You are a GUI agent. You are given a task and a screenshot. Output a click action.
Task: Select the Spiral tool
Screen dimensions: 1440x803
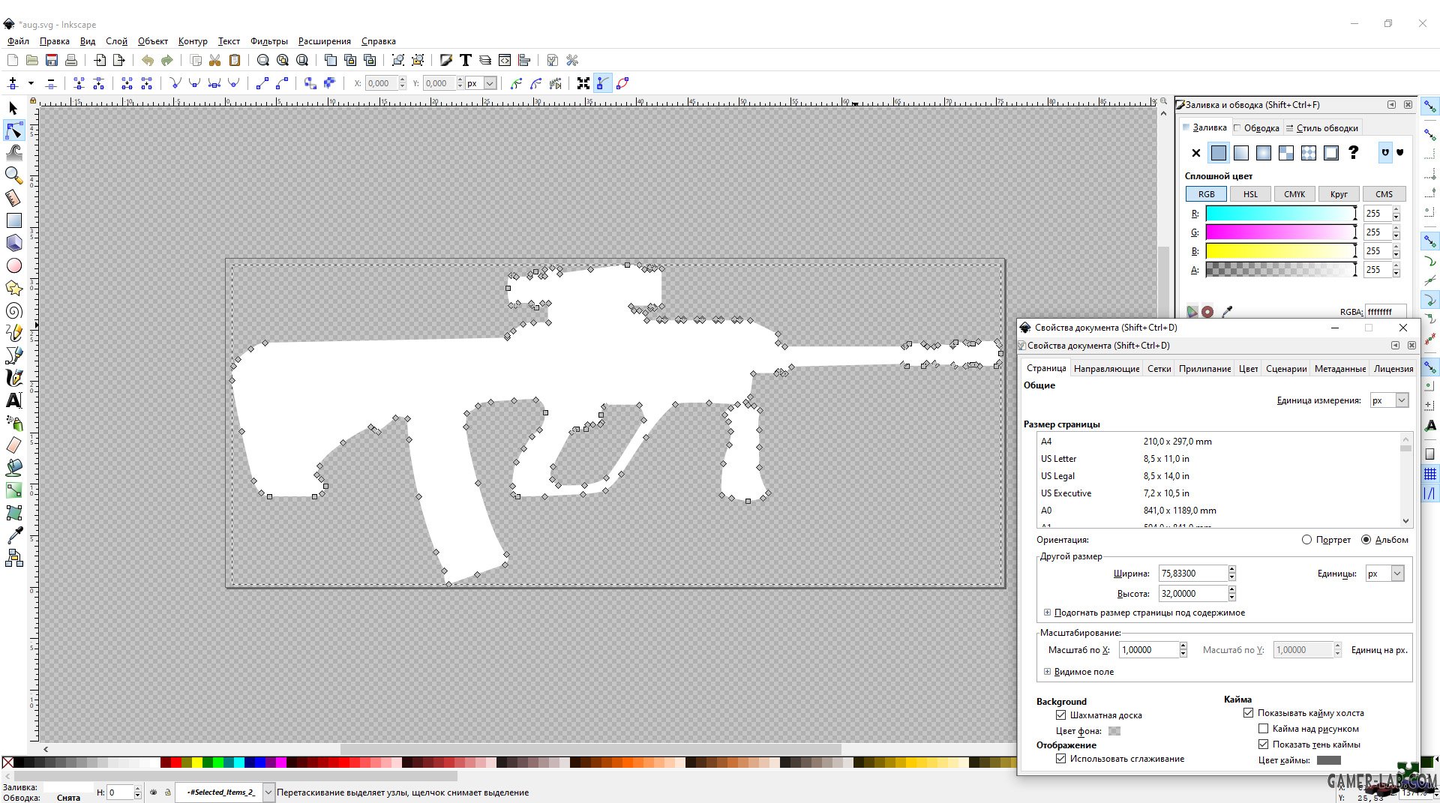pyautogui.click(x=13, y=310)
